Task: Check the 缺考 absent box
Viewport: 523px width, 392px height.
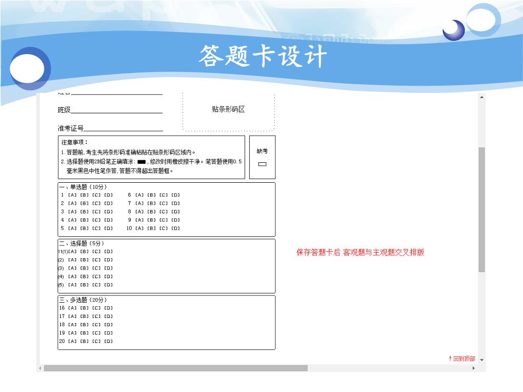Action: (263, 164)
